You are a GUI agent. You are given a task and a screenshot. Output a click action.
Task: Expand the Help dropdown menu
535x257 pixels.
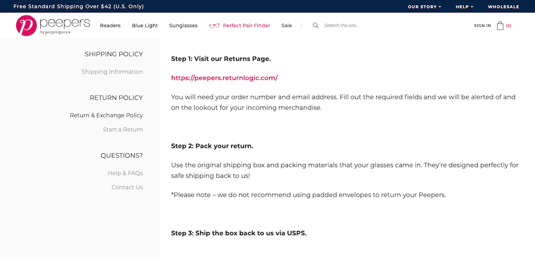tap(464, 7)
